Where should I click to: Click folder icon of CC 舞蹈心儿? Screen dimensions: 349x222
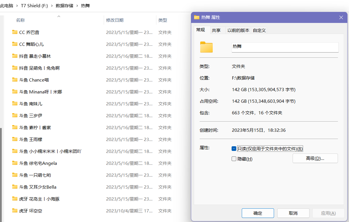(x=15, y=44)
